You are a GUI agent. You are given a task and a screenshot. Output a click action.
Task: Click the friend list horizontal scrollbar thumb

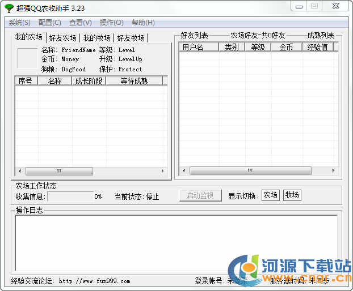coord(251,170)
